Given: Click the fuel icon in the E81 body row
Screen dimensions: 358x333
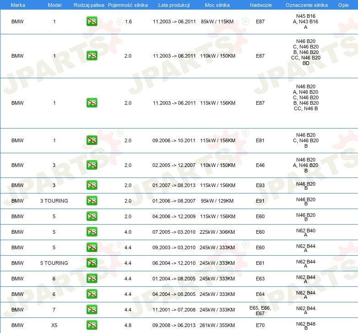Looking at the screenshot, I should [92, 140].
